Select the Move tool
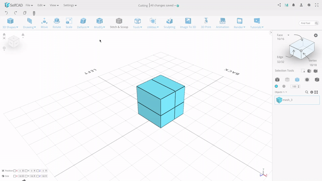The width and height of the screenshot is (322, 181). pos(44,23)
